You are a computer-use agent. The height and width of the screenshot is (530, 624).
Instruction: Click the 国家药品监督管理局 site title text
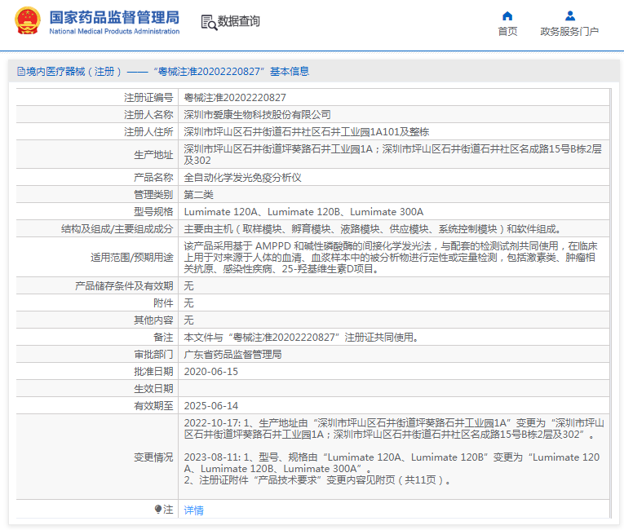tap(114, 17)
